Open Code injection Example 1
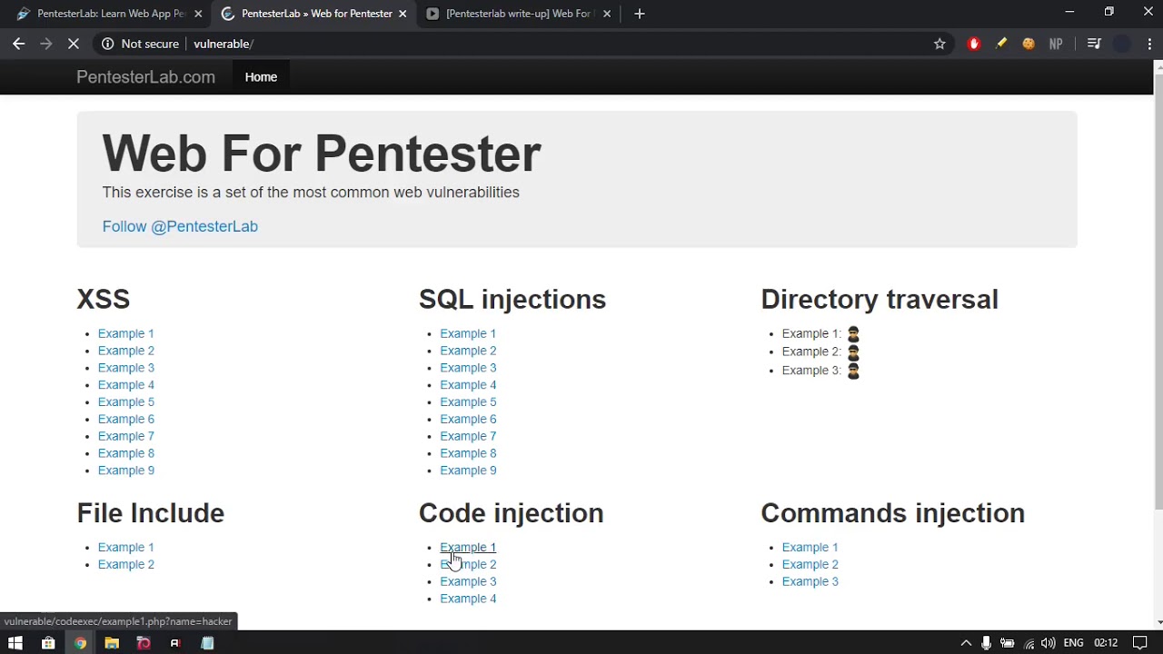 468,547
